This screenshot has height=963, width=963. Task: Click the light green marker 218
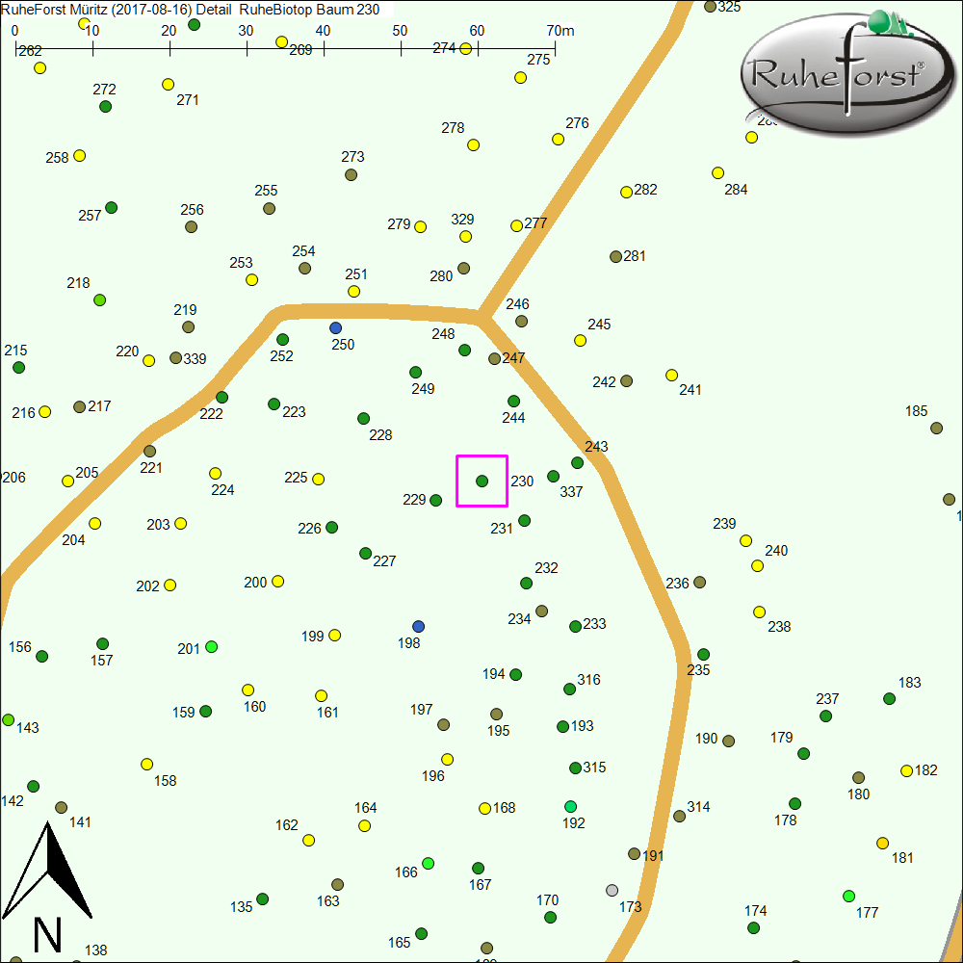click(99, 299)
